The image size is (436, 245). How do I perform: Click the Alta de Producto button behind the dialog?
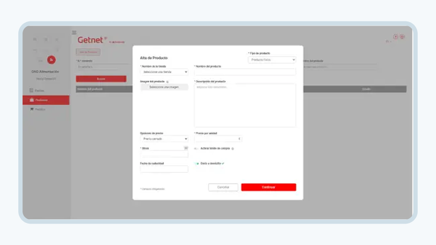pyautogui.click(x=88, y=52)
